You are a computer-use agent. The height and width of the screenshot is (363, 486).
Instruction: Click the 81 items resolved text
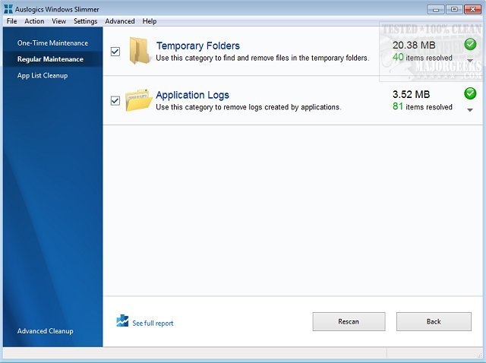[422, 106]
